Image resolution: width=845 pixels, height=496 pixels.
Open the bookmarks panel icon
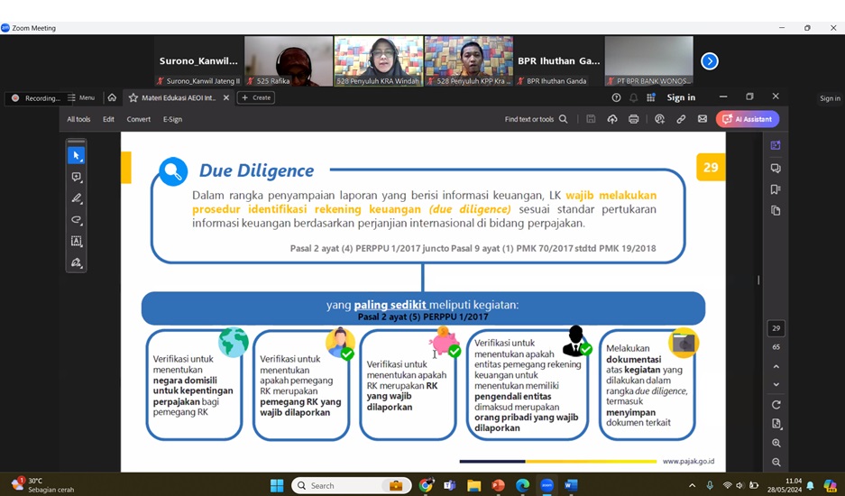click(x=776, y=189)
